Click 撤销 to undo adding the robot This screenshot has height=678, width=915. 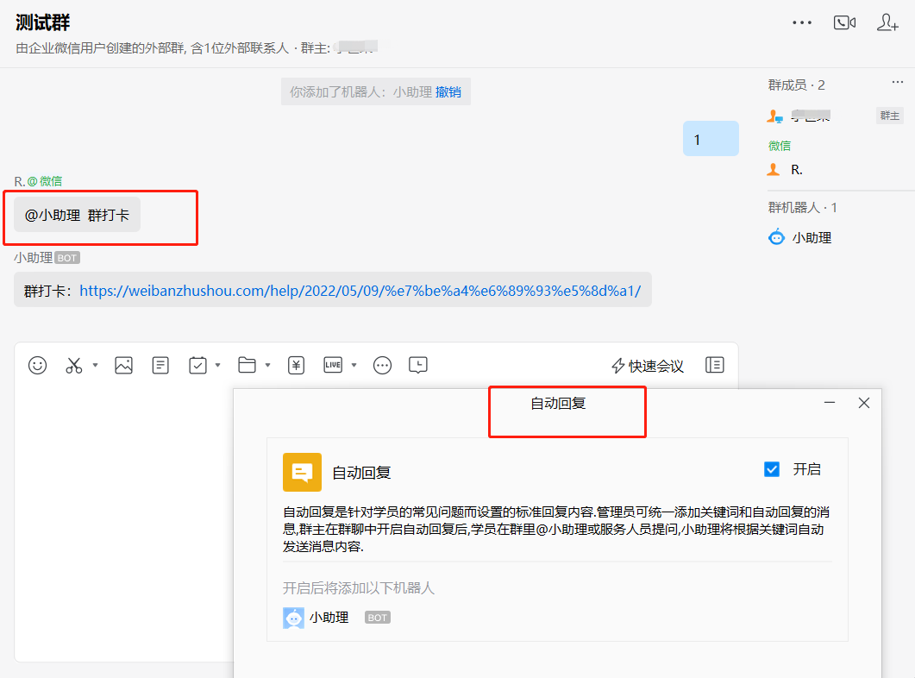click(x=448, y=91)
